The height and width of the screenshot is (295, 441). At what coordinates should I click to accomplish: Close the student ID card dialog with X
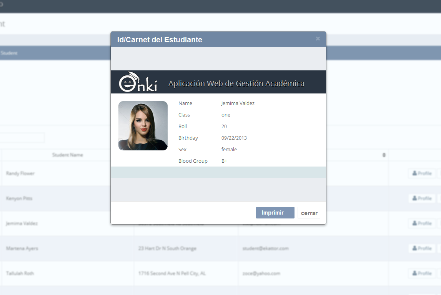point(318,39)
